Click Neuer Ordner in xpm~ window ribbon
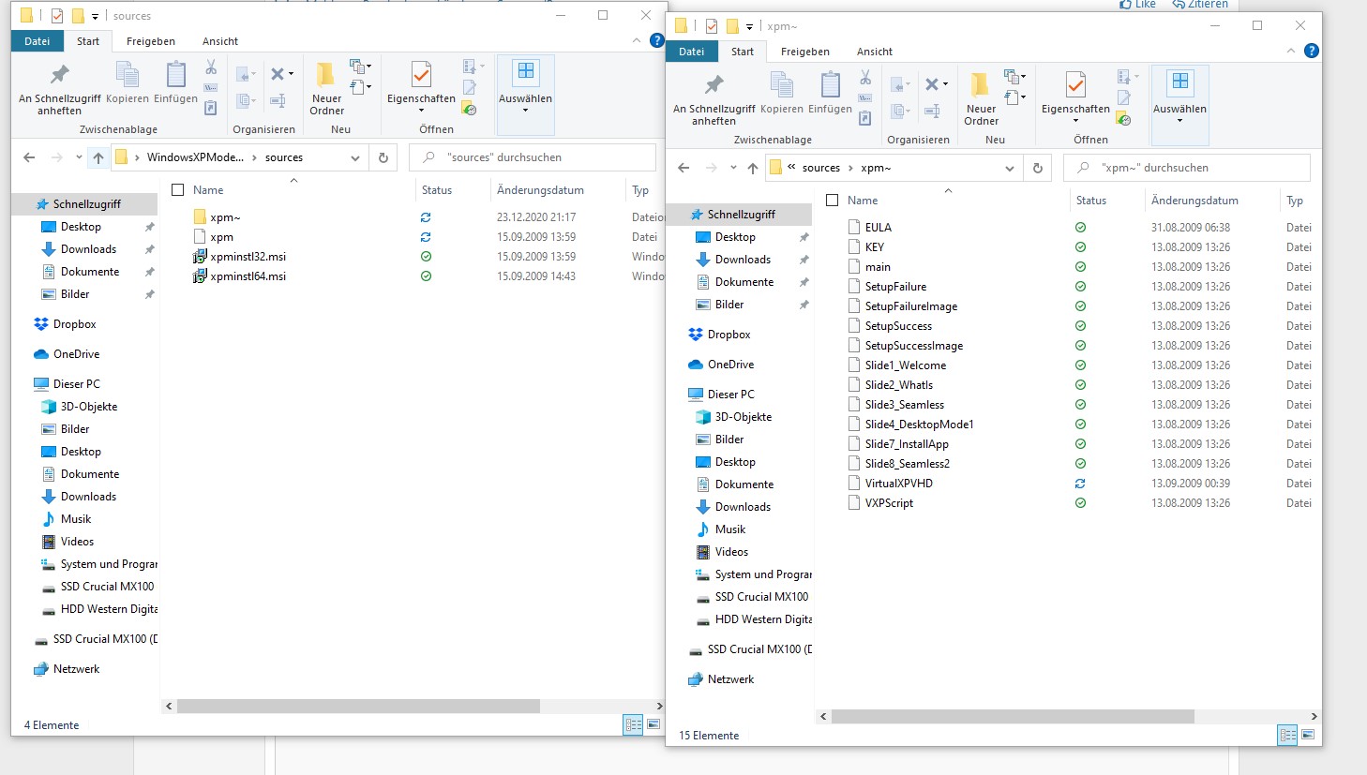The width and height of the screenshot is (1367, 775). tap(981, 99)
